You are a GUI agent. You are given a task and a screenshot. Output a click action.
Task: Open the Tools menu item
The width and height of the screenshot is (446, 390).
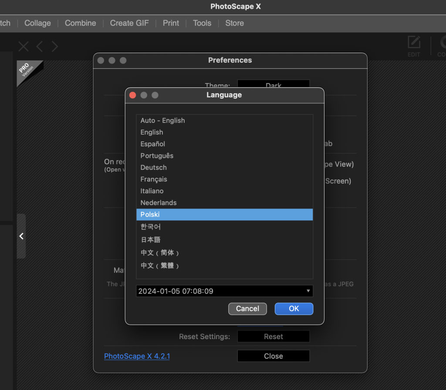(x=202, y=23)
